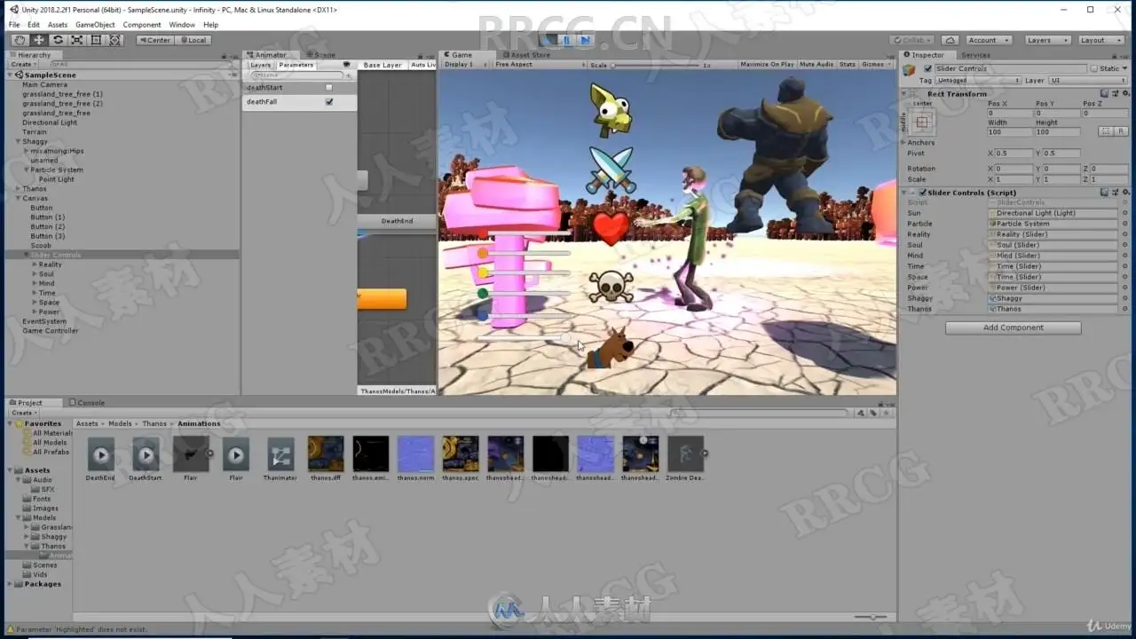Click the Add Component button
Viewport: 1136px width, 639px height.
pyautogui.click(x=1013, y=327)
